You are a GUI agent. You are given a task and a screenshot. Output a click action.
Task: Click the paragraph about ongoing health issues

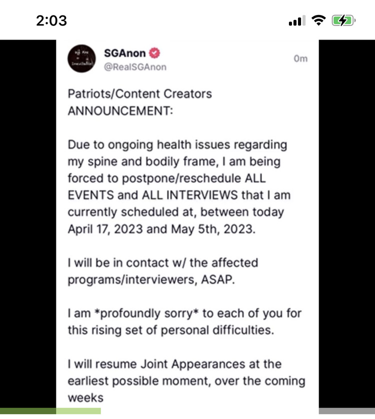click(x=179, y=187)
